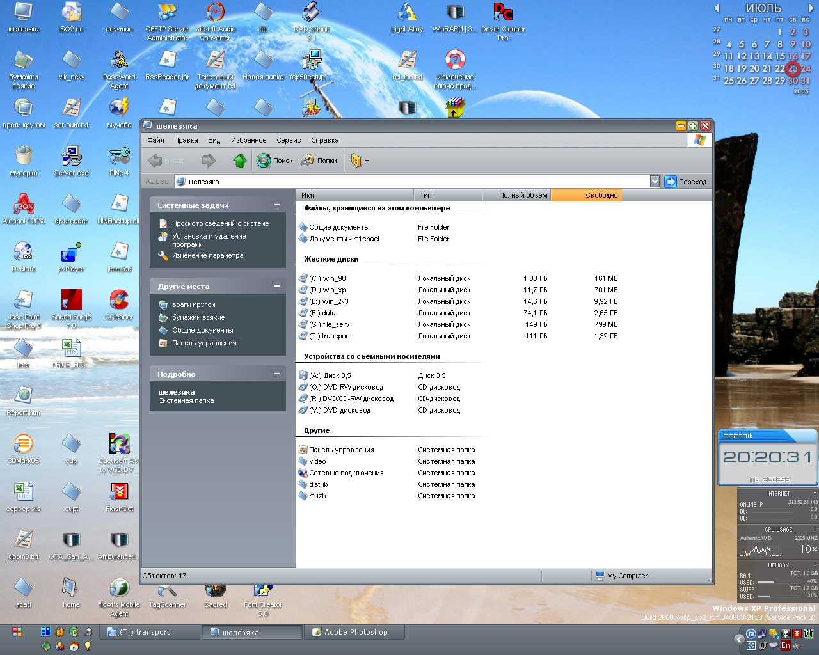Switch to Adobe Photoshop in the taskbar
The height and width of the screenshot is (655, 819).
[x=354, y=632]
